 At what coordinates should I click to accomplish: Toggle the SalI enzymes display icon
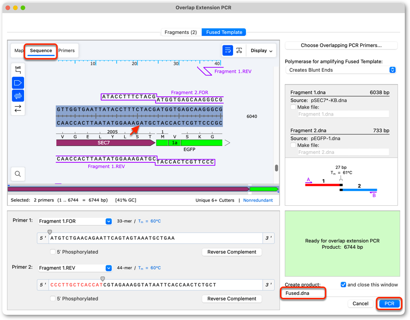pyautogui.click(x=18, y=70)
